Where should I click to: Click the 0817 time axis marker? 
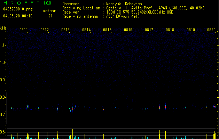149,30
